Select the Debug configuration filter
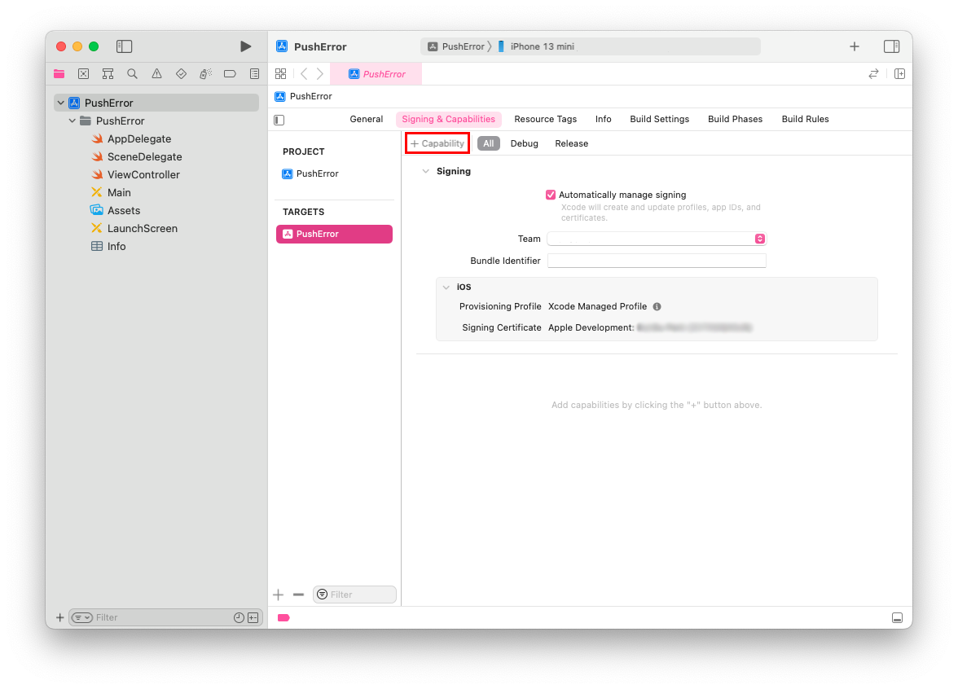 pyautogui.click(x=525, y=143)
